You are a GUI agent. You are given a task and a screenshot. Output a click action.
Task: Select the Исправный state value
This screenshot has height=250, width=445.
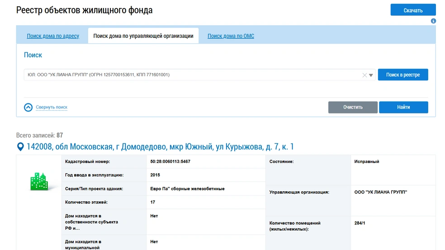(x=367, y=162)
